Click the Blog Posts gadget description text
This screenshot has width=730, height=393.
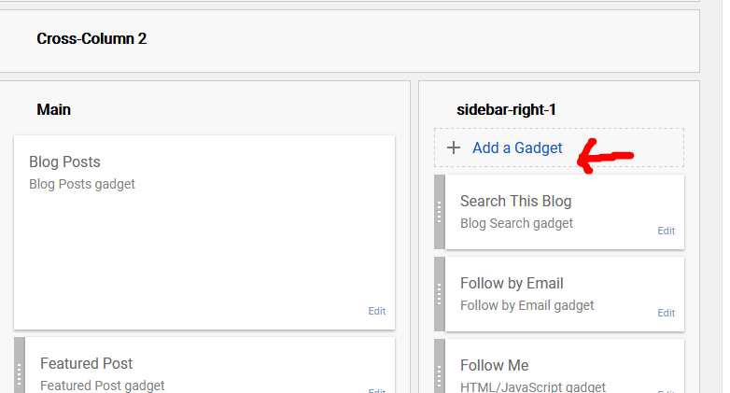tap(82, 184)
